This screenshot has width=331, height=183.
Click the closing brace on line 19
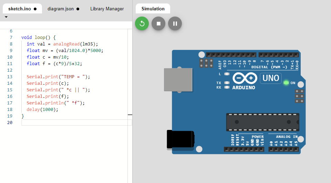pyautogui.click(x=23, y=116)
